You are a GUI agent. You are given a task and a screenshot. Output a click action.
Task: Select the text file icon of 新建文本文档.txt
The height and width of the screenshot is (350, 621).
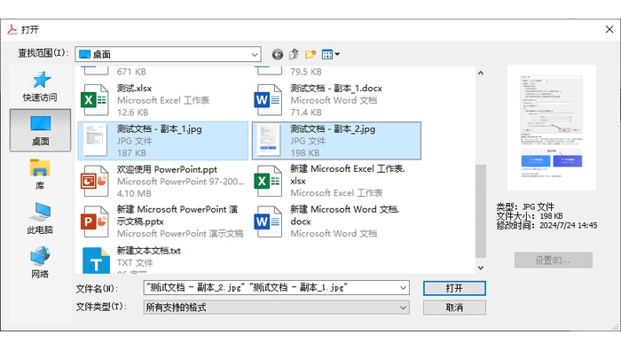tap(96, 261)
